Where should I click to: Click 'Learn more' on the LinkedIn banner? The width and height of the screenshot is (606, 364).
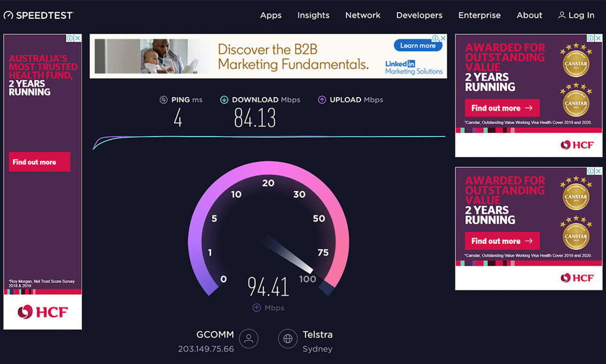[418, 45]
